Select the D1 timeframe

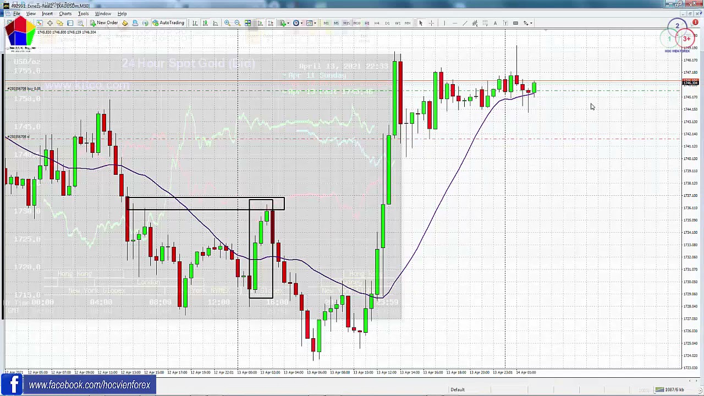click(x=387, y=23)
